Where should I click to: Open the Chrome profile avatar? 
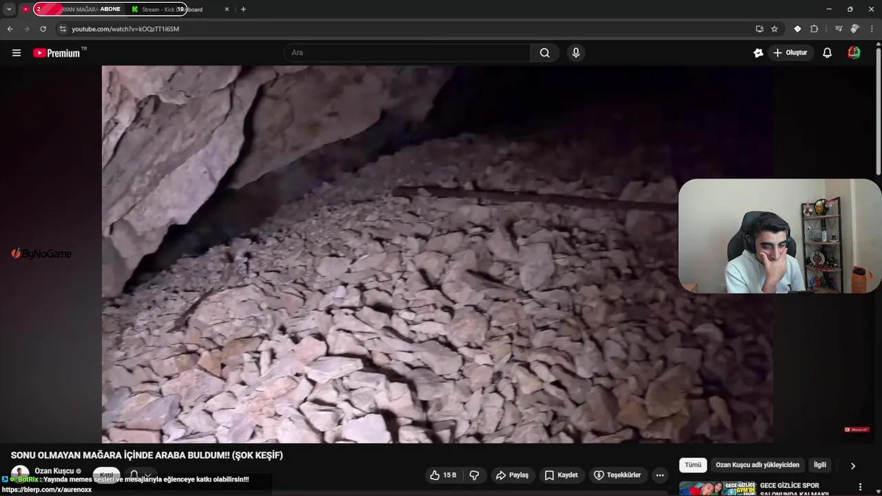pos(854,29)
